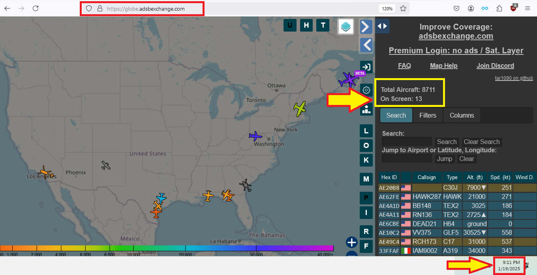
Task: Click the Clear Search button
Action: [x=482, y=142]
